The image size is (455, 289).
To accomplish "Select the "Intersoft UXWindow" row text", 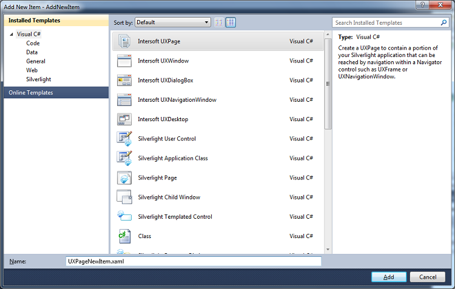I will pos(163,61).
